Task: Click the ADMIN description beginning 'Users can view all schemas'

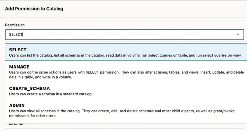Action: pyautogui.click(x=122, y=113)
